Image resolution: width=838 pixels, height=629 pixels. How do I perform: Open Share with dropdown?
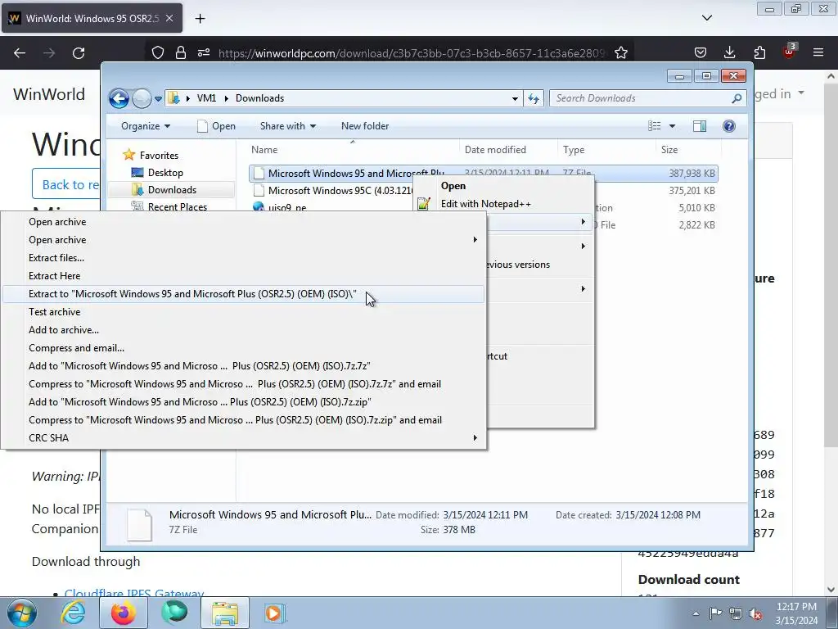(288, 126)
